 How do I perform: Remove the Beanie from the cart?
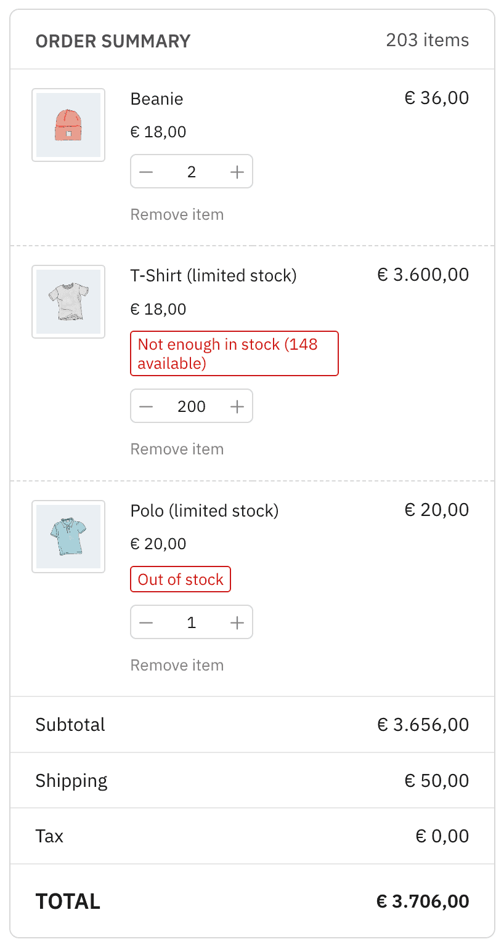coord(177,214)
